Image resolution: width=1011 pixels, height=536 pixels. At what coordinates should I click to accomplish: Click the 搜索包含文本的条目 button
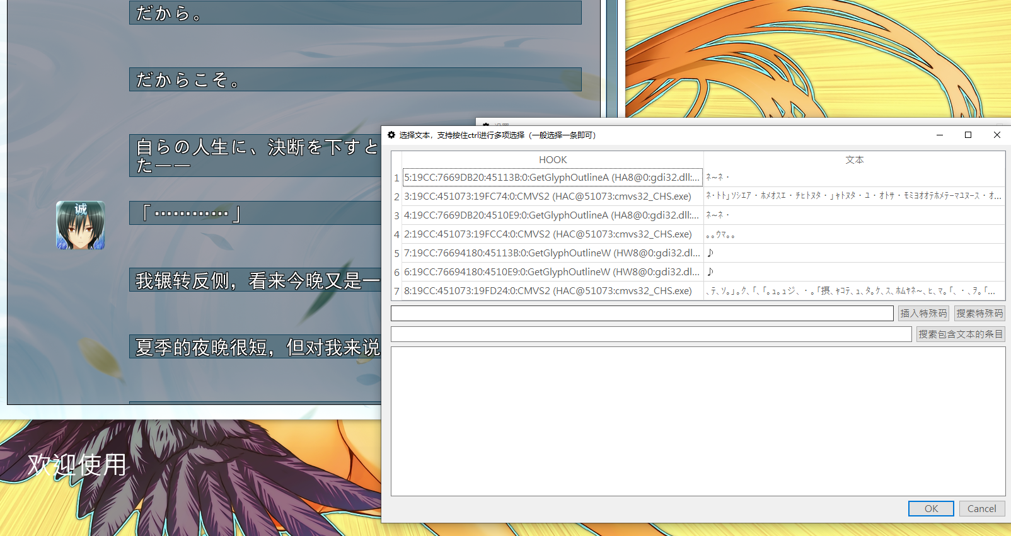pyautogui.click(x=961, y=334)
